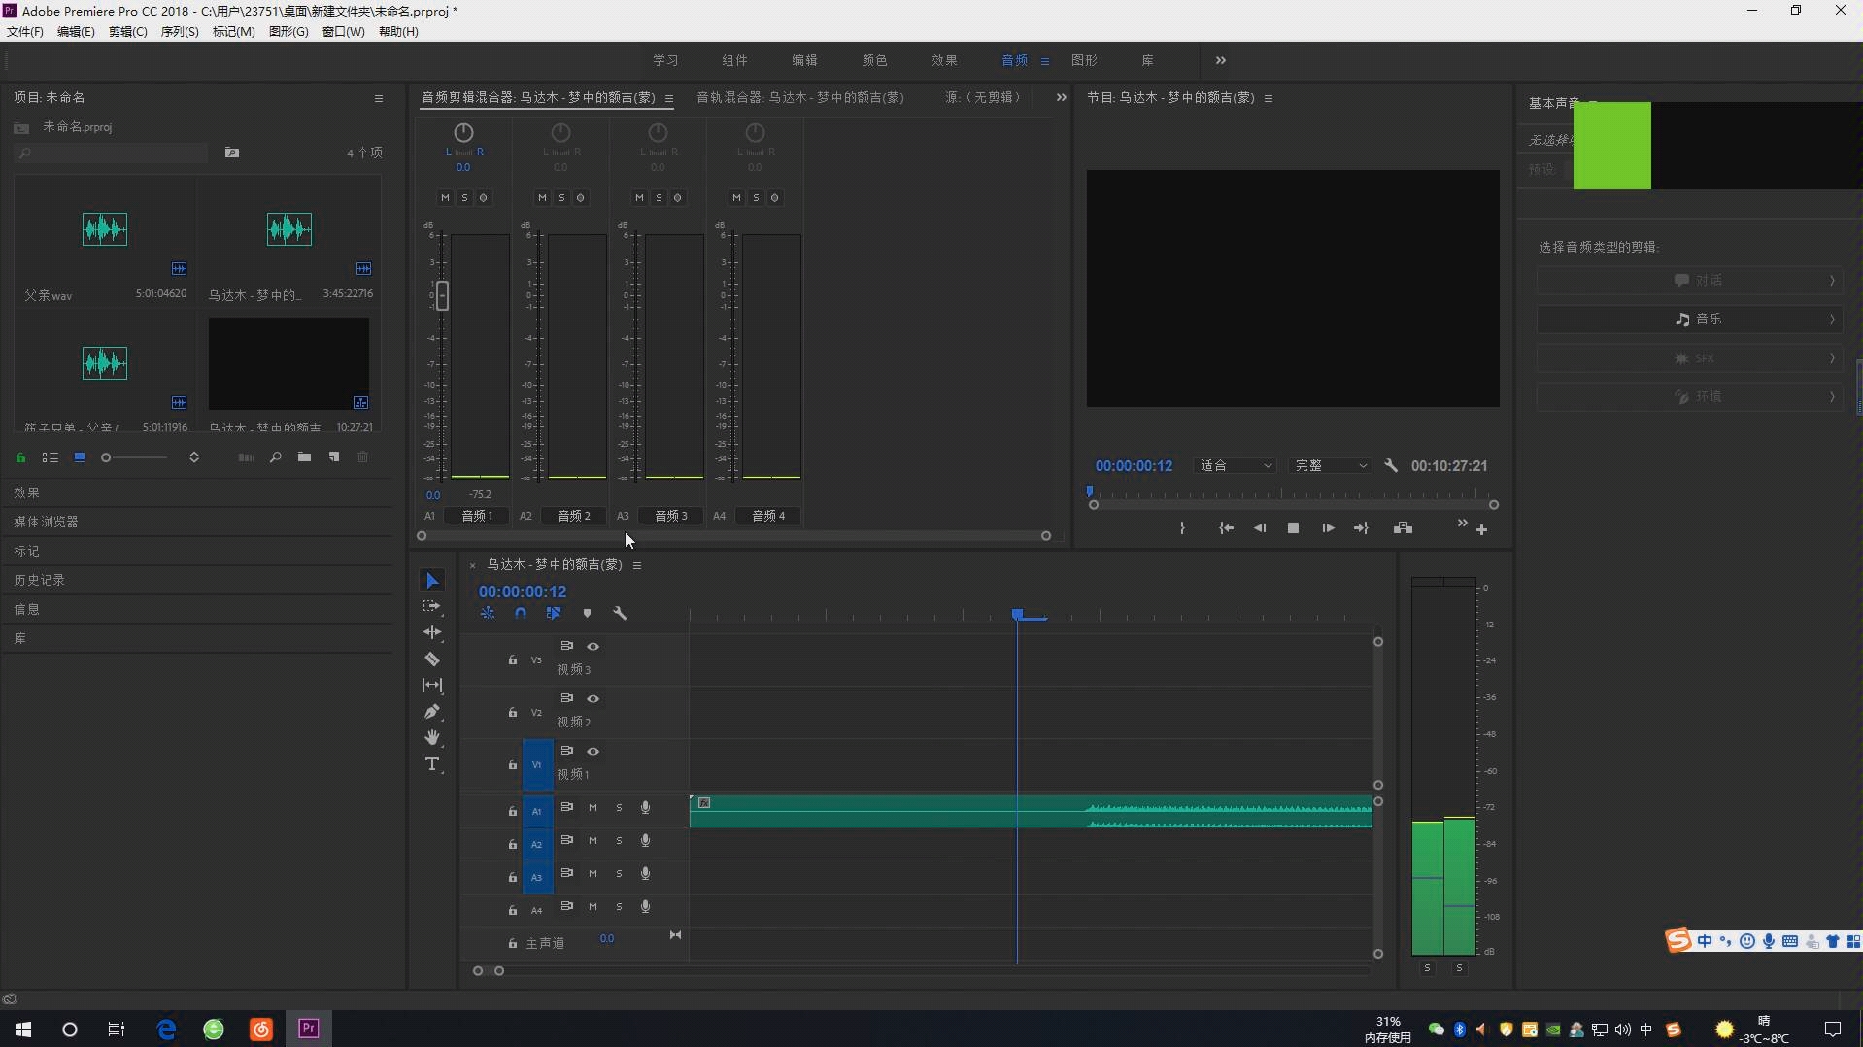Stop playback in program monitor
This screenshot has height=1047, width=1863.
[x=1293, y=528]
